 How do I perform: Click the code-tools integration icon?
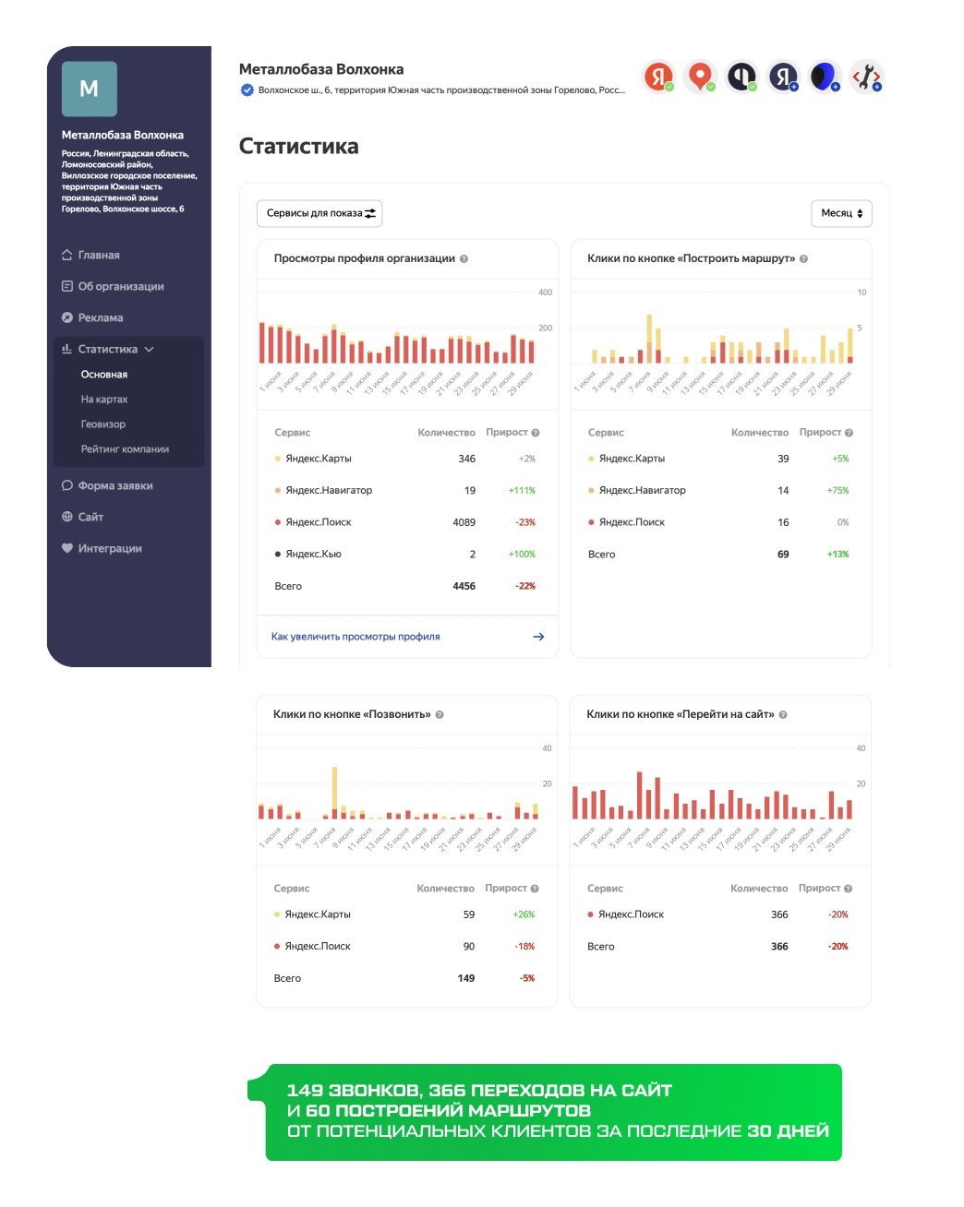[x=866, y=77]
